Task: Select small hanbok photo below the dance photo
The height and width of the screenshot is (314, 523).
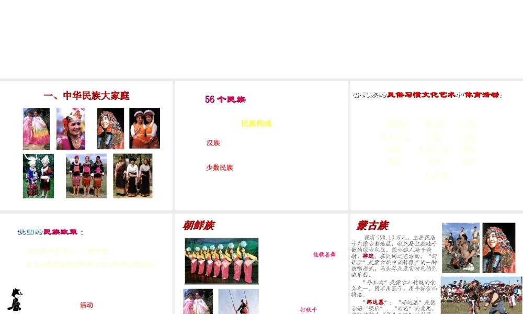Action: (198, 301)
